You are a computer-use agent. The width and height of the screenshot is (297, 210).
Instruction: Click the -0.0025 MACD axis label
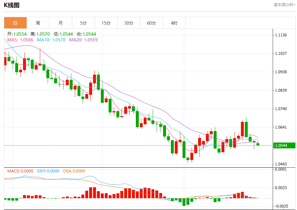click(x=281, y=206)
